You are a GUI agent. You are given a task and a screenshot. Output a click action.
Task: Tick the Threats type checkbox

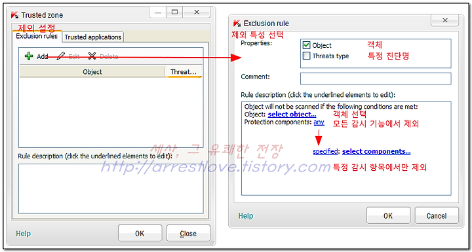306,56
